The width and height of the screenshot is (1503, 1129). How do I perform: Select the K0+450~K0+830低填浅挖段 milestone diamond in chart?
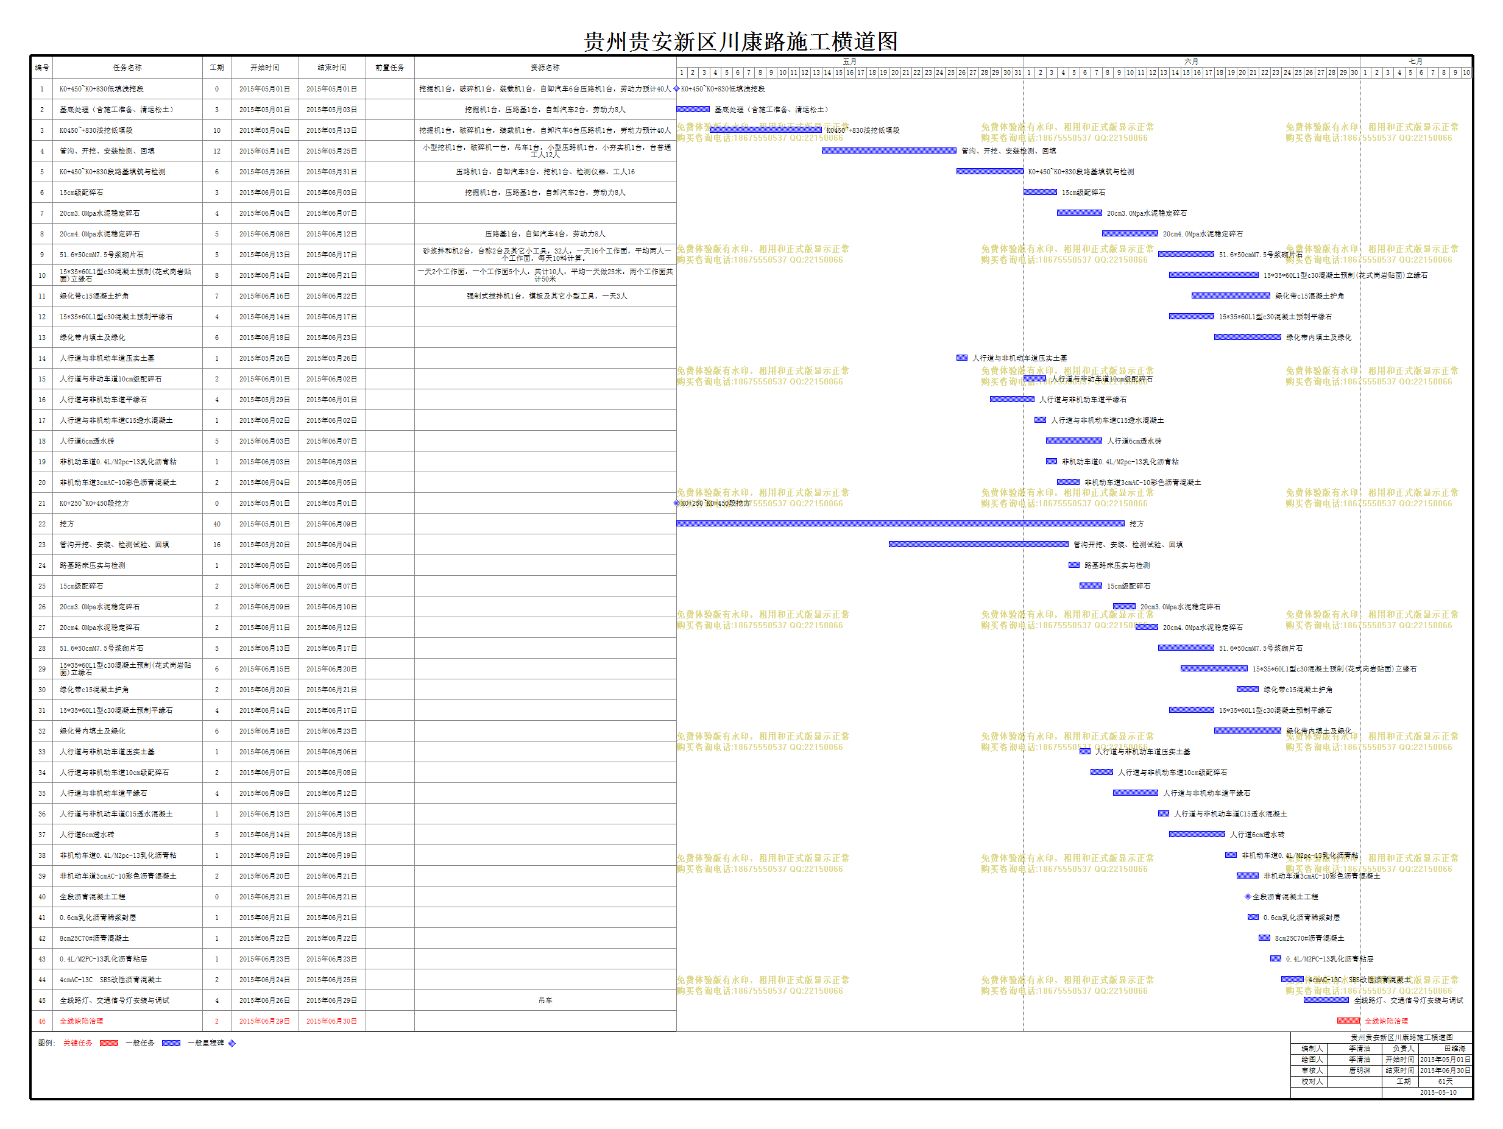pyautogui.click(x=677, y=89)
